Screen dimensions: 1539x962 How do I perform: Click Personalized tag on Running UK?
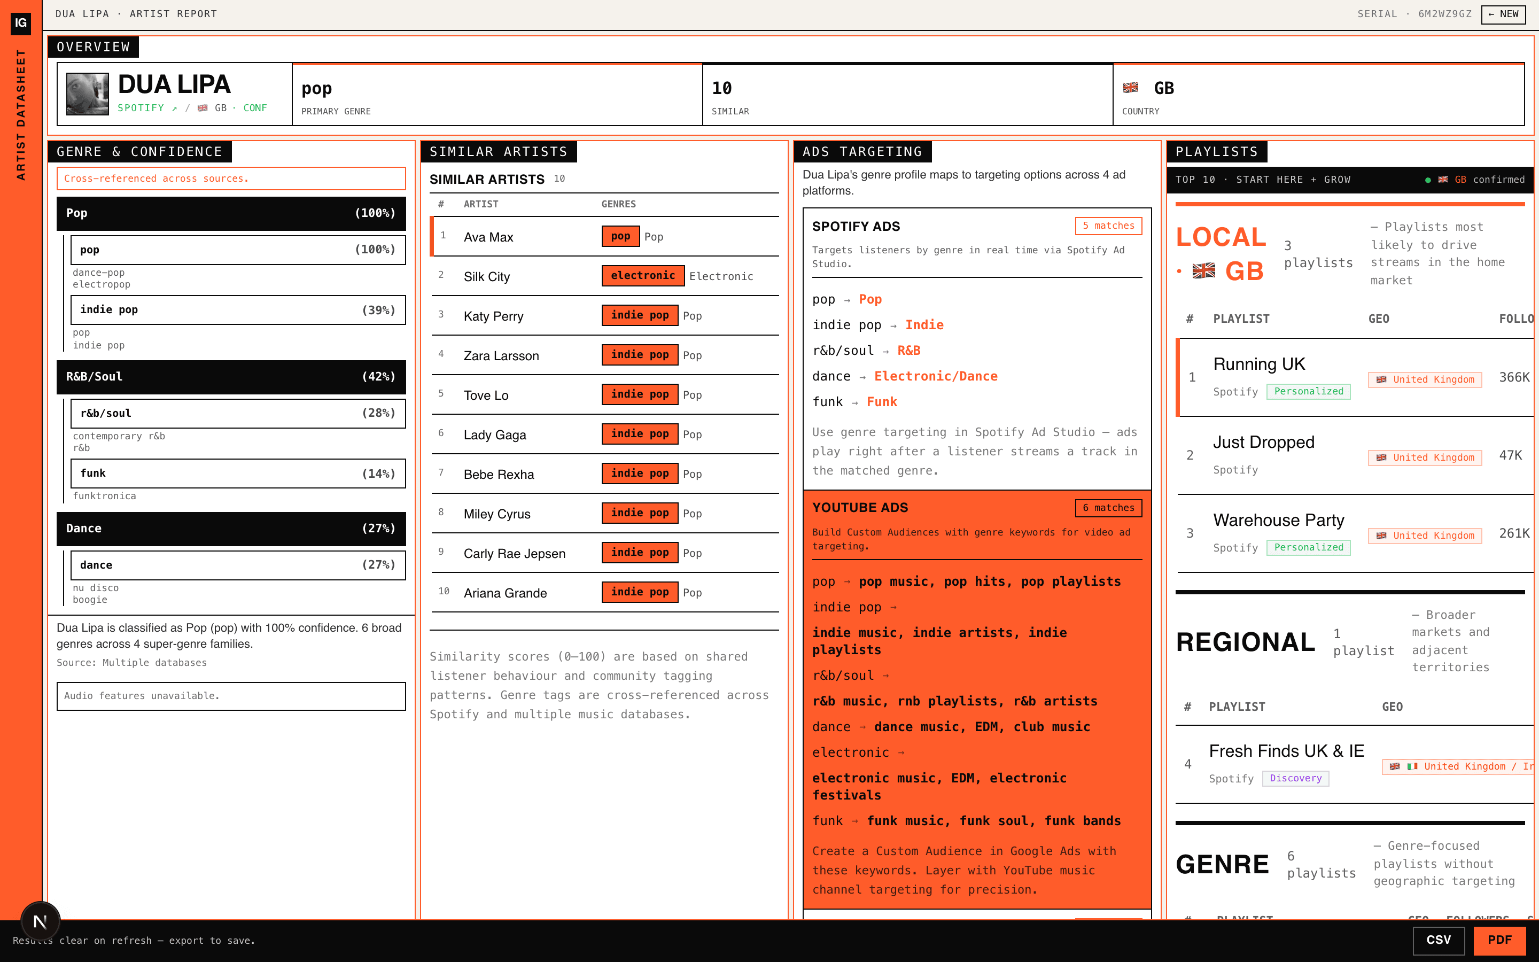pos(1308,391)
